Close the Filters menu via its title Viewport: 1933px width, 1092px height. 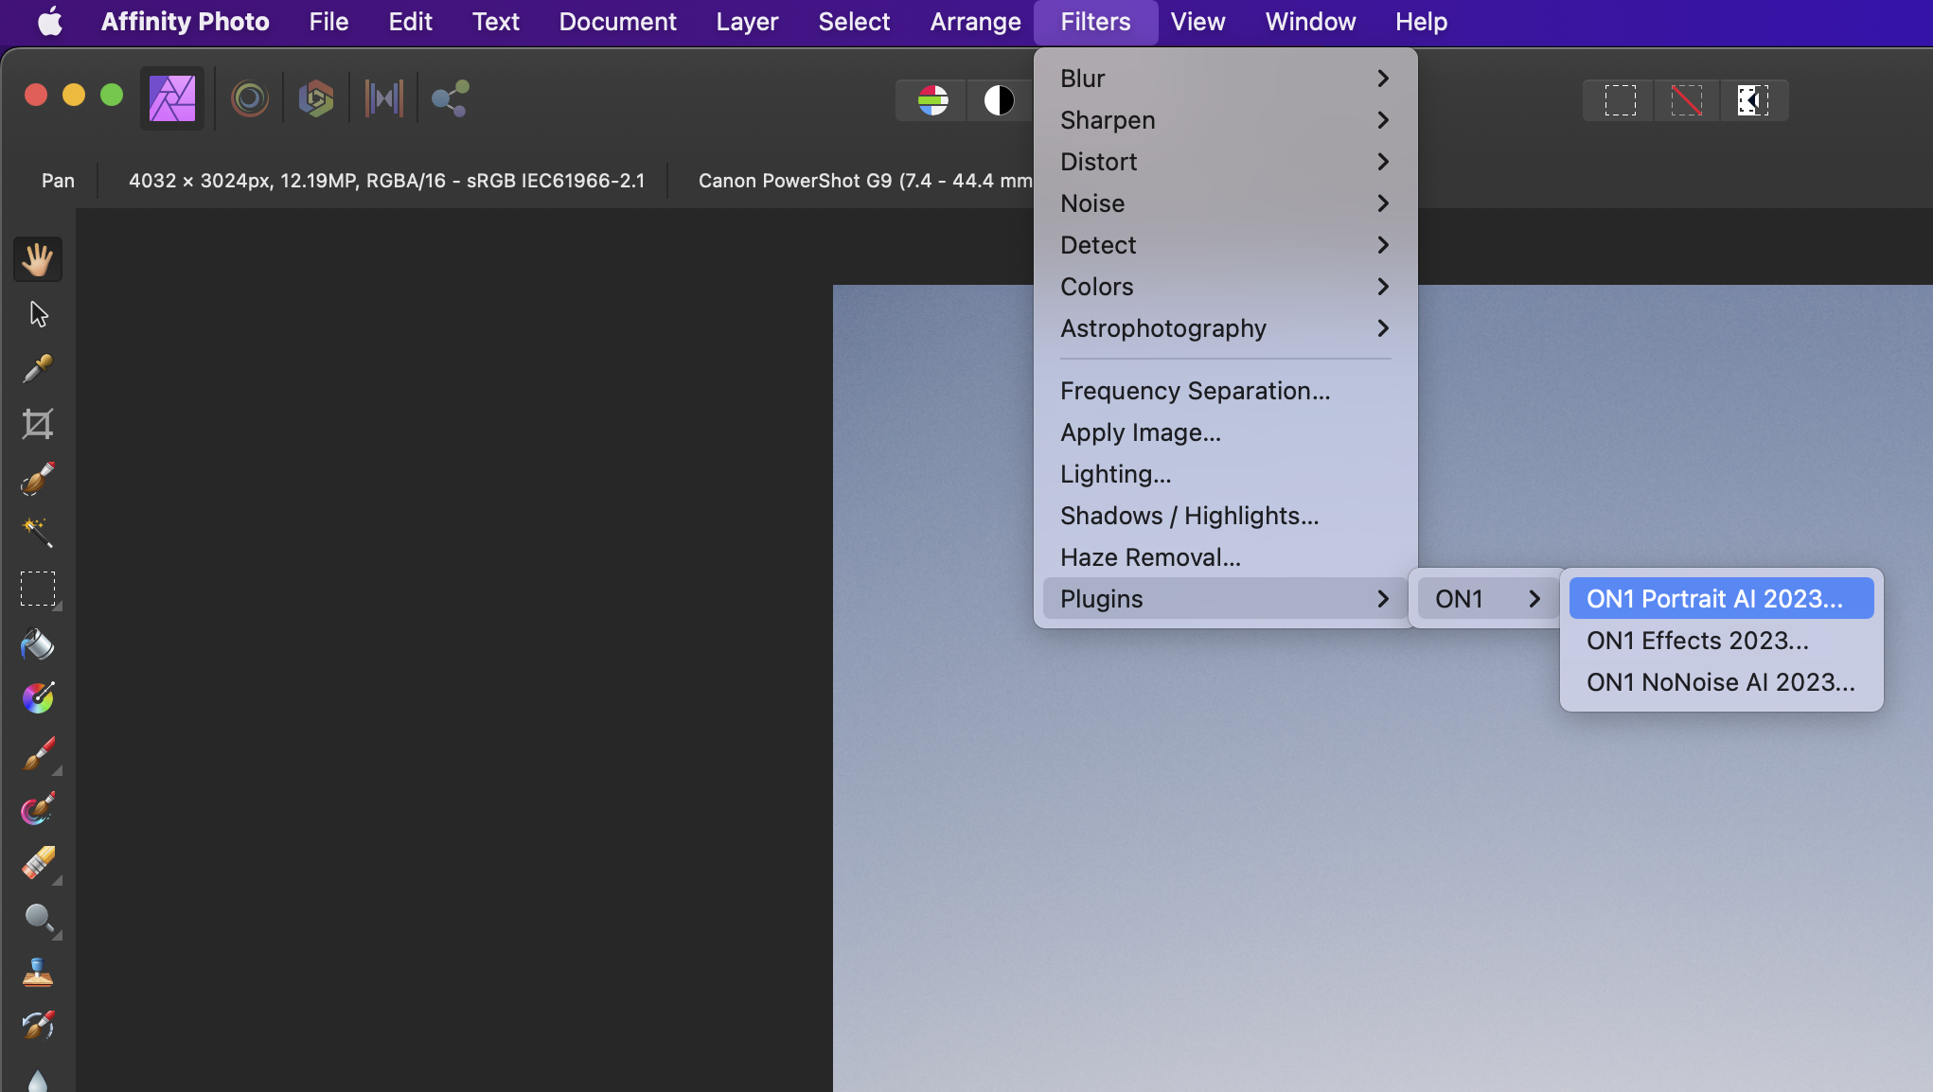pos(1095,22)
